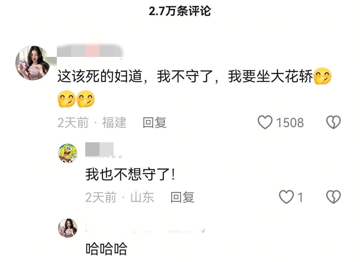Open blurred username above top comment
The height and width of the screenshot is (262, 360).
tap(90, 50)
